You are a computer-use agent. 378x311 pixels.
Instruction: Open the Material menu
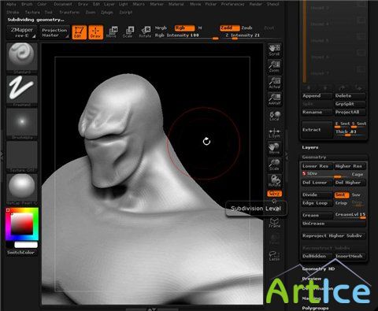pos(176,4)
